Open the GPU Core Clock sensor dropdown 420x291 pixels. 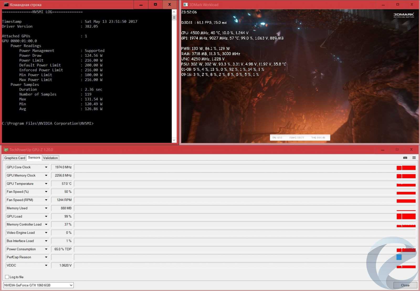[x=46, y=167]
